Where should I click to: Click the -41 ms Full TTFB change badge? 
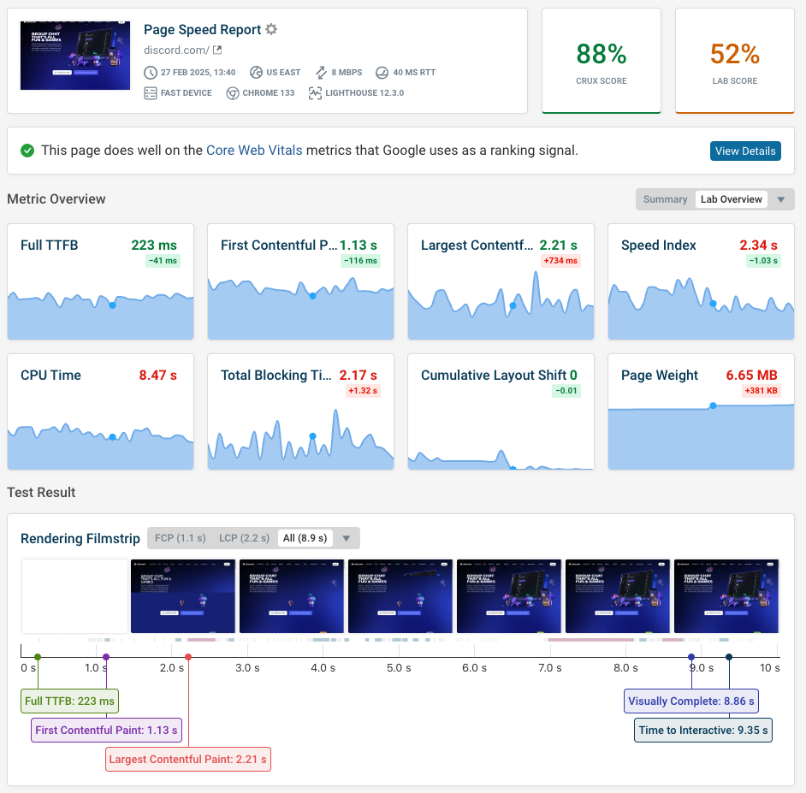tap(163, 261)
